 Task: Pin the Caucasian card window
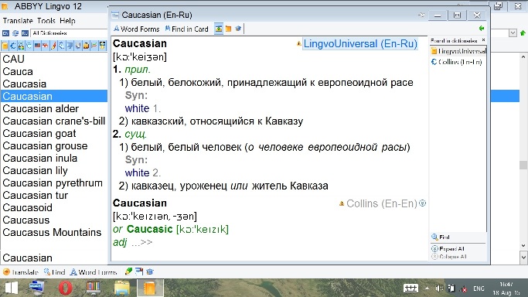[x=421, y=15]
